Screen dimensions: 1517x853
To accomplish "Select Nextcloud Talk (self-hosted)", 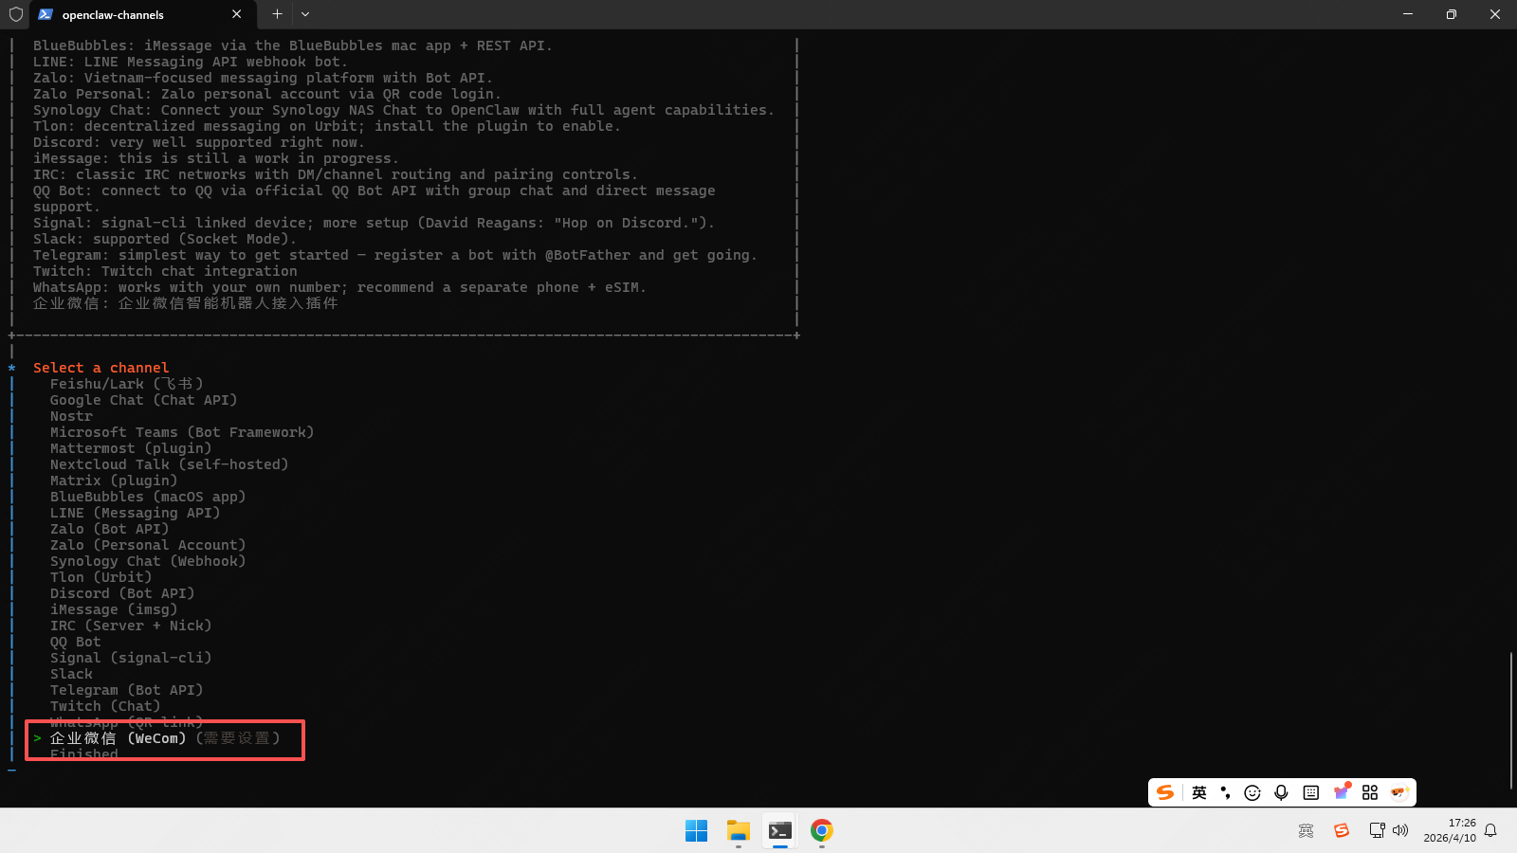I will pos(169,464).
